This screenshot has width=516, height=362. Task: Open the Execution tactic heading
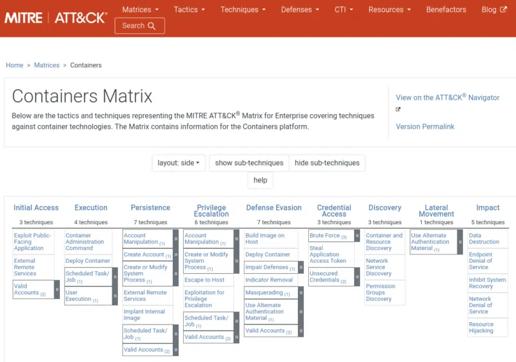91,207
